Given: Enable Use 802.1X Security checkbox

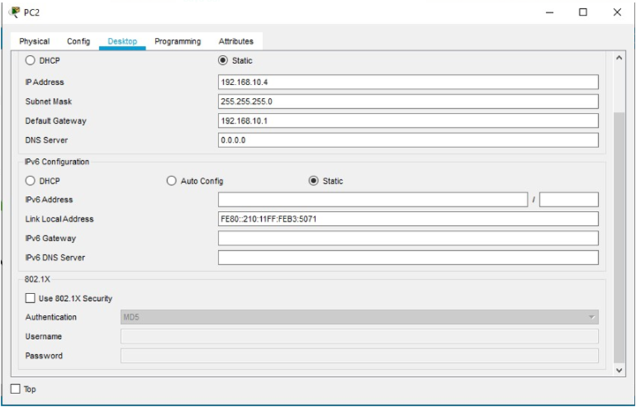Looking at the screenshot, I should point(30,298).
